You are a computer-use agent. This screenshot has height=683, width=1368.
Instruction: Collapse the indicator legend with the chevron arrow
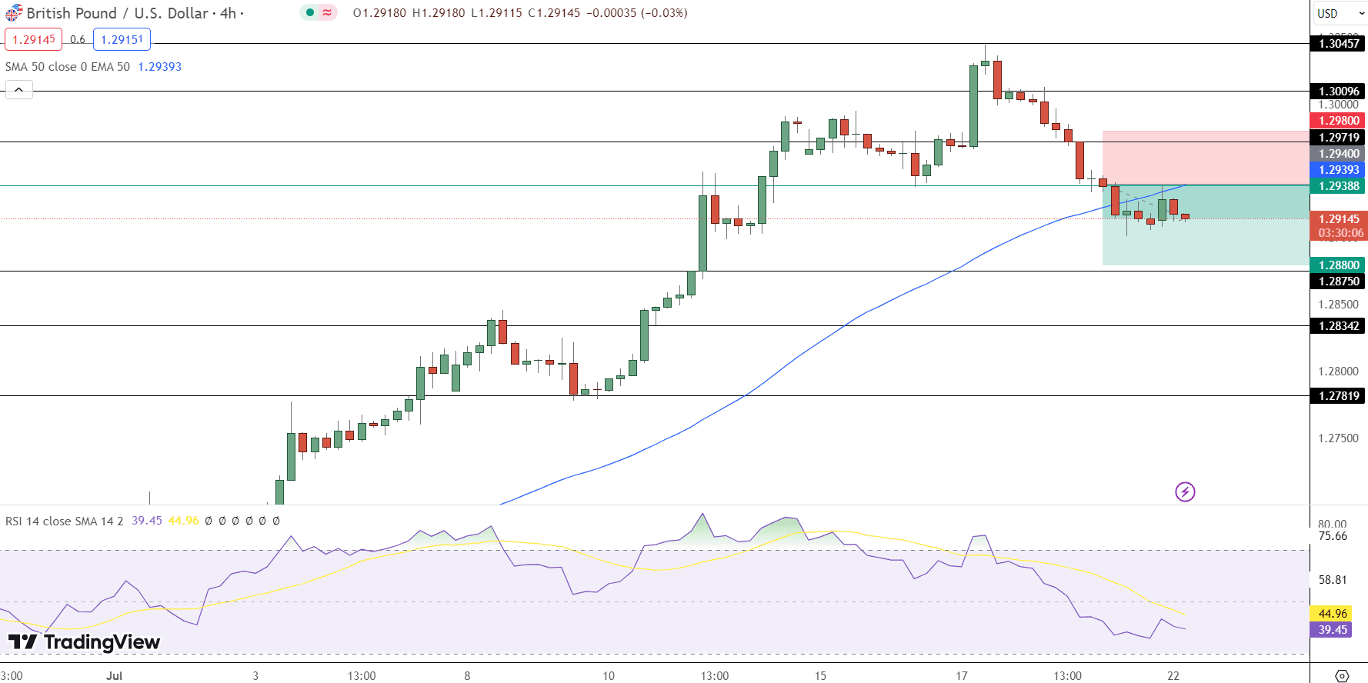point(19,90)
